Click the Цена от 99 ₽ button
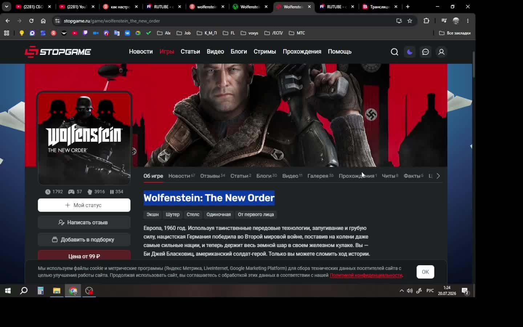Screen dimensions: 523x327 (84, 255)
